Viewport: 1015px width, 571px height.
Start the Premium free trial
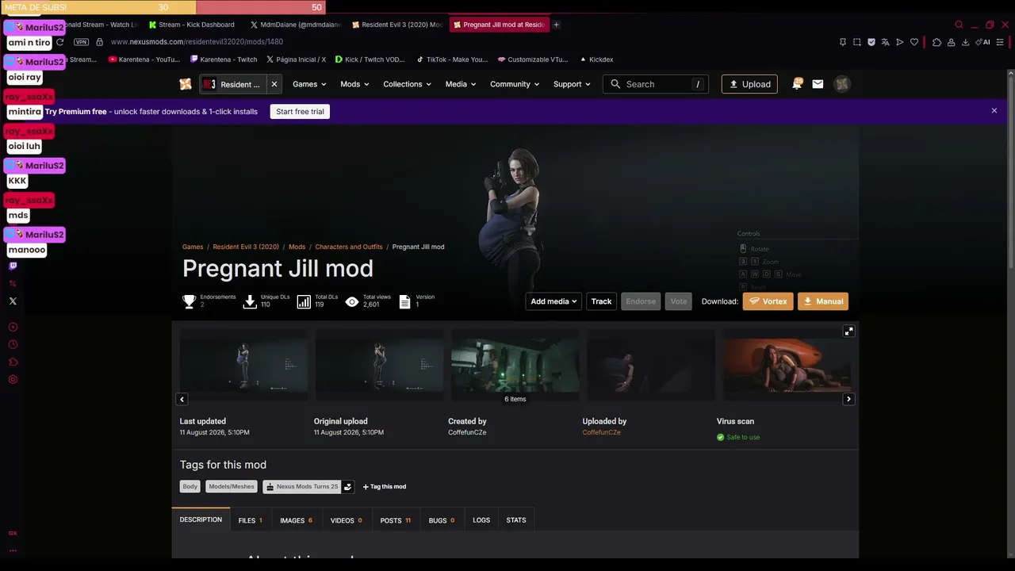[x=300, y=112]
